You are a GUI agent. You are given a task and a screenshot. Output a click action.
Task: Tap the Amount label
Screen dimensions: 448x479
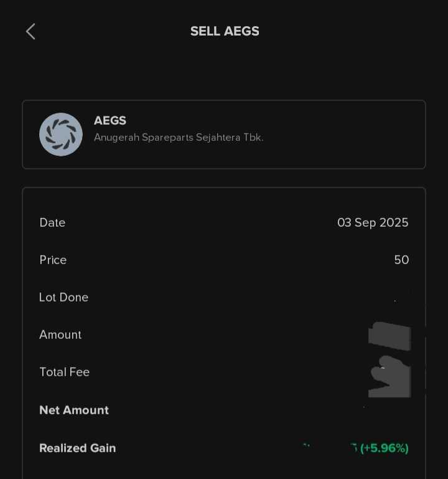(60, 334)
